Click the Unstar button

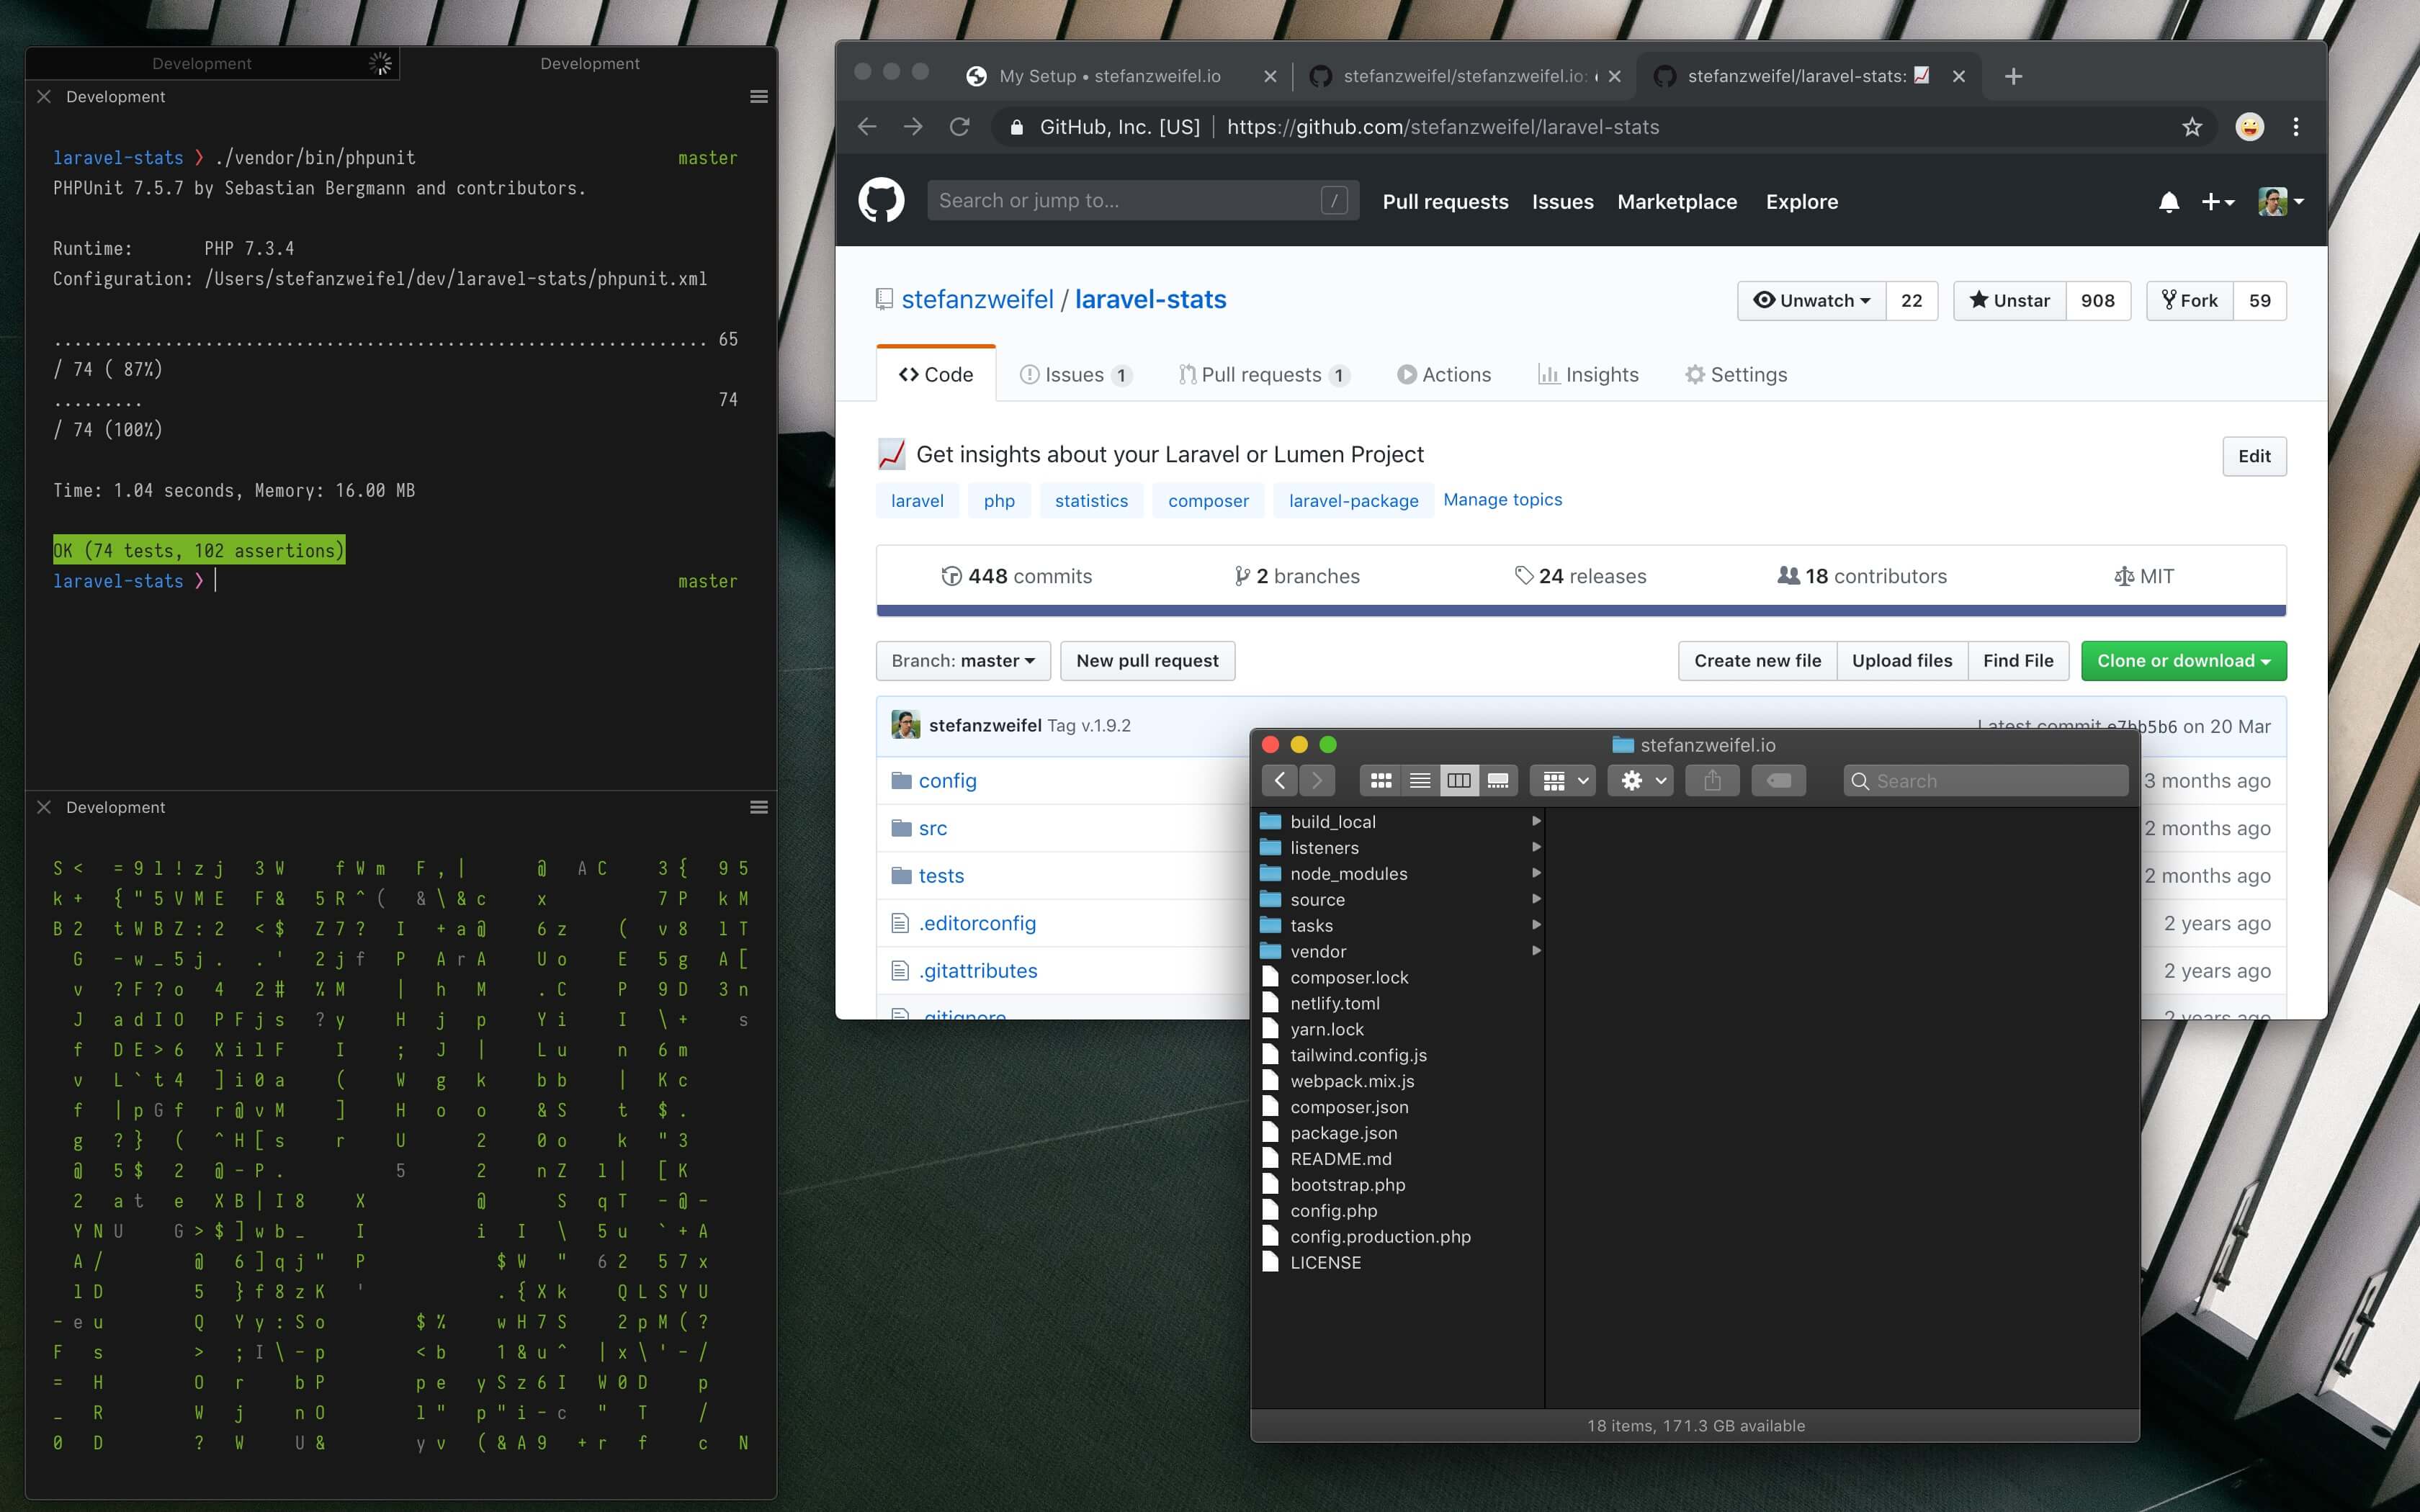click(2010, 301)
